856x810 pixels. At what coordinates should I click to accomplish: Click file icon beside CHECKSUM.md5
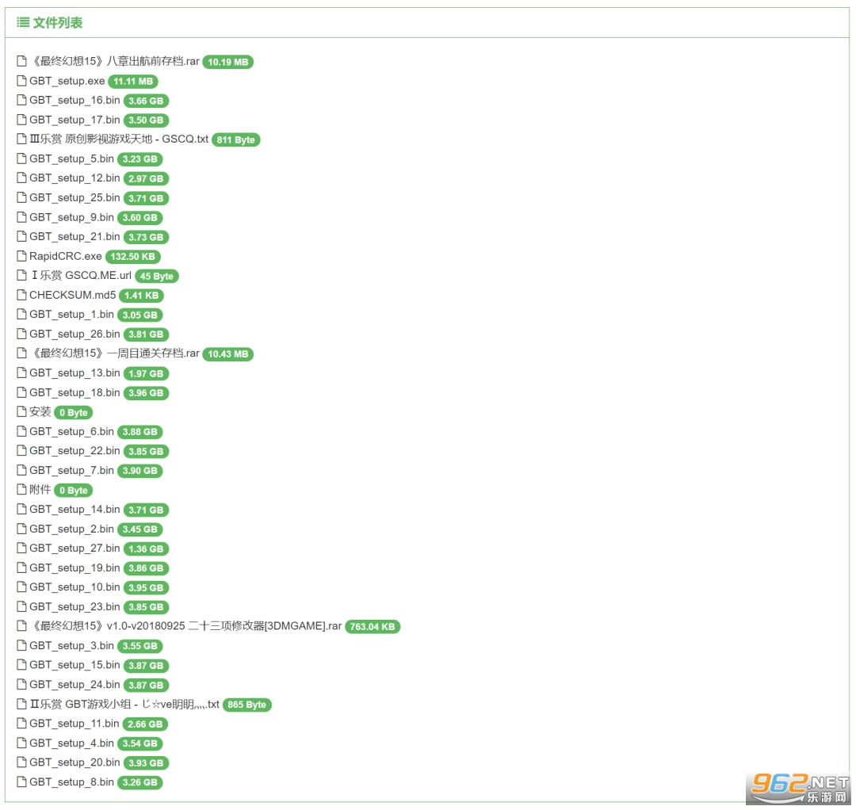point(22,295)
